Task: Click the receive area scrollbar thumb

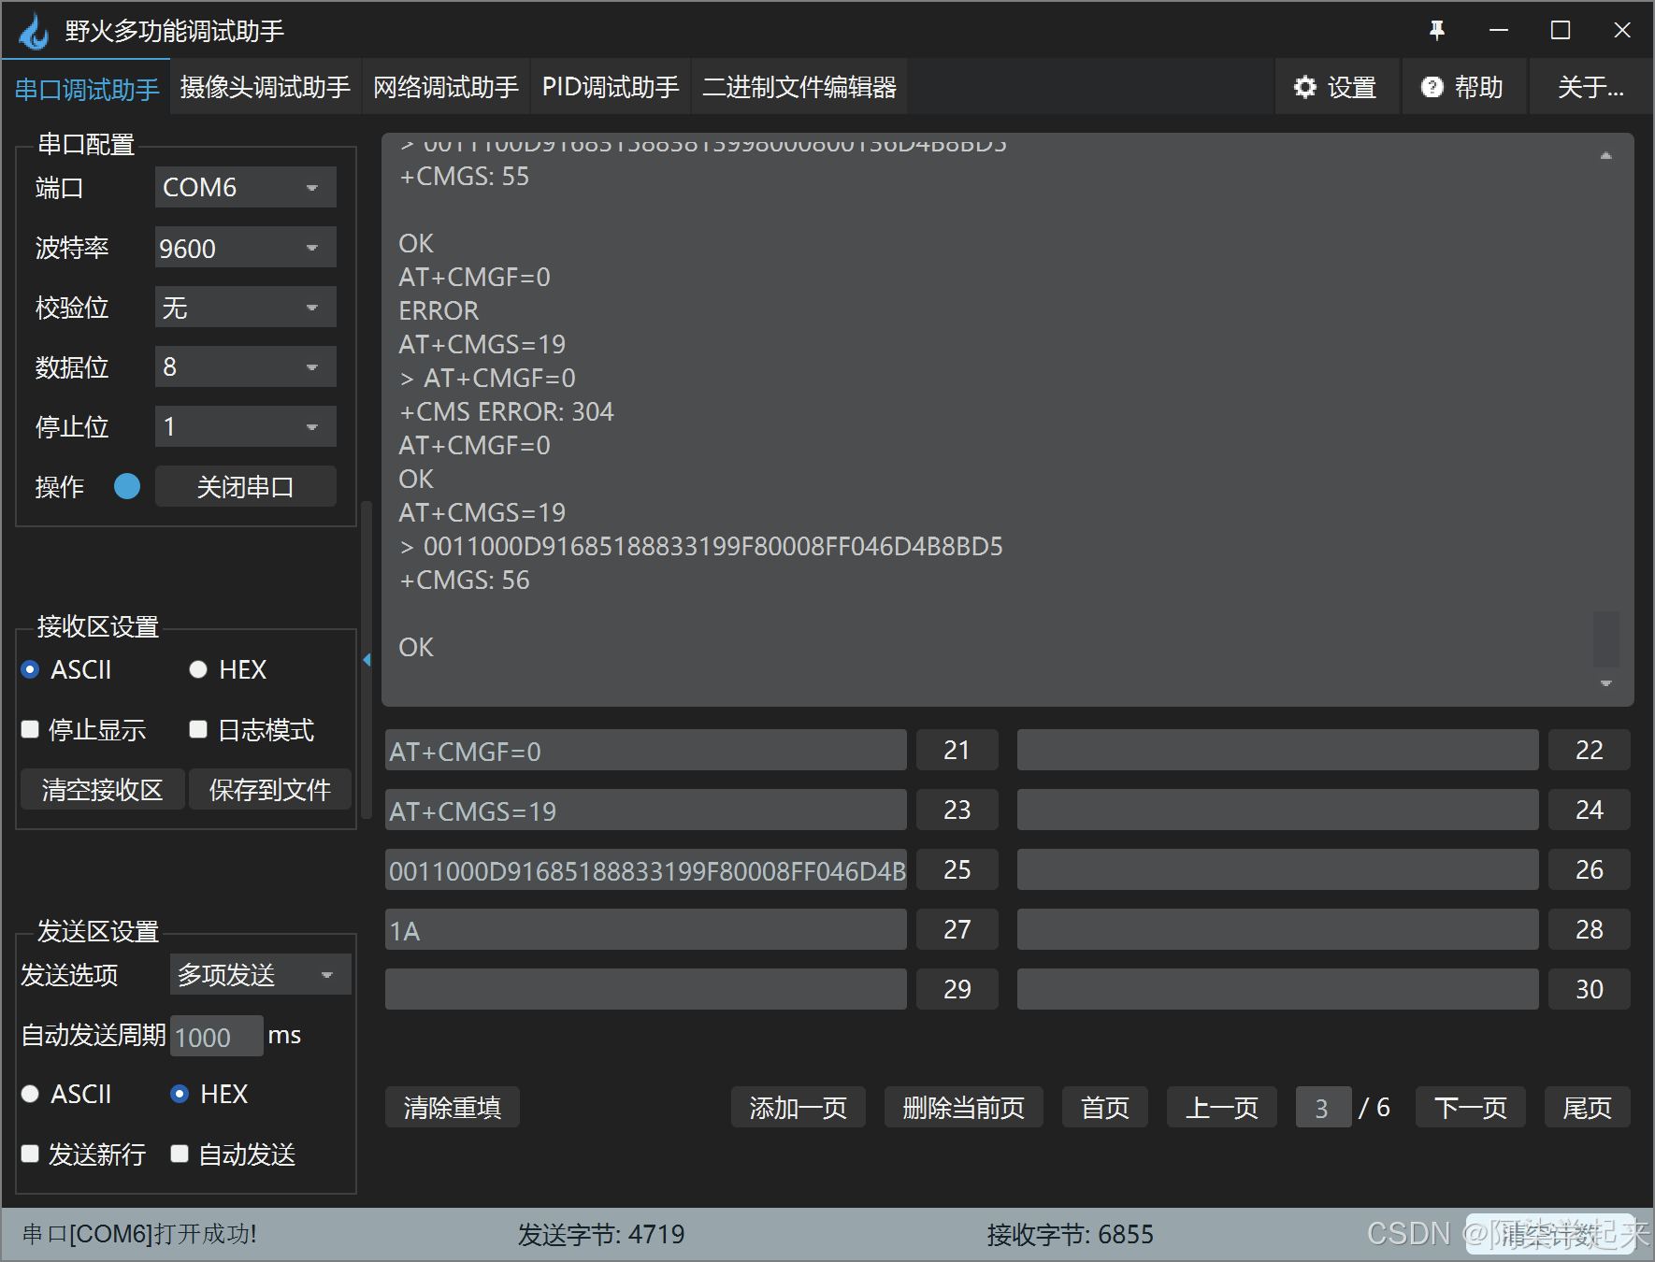Action: point(1605,639)
